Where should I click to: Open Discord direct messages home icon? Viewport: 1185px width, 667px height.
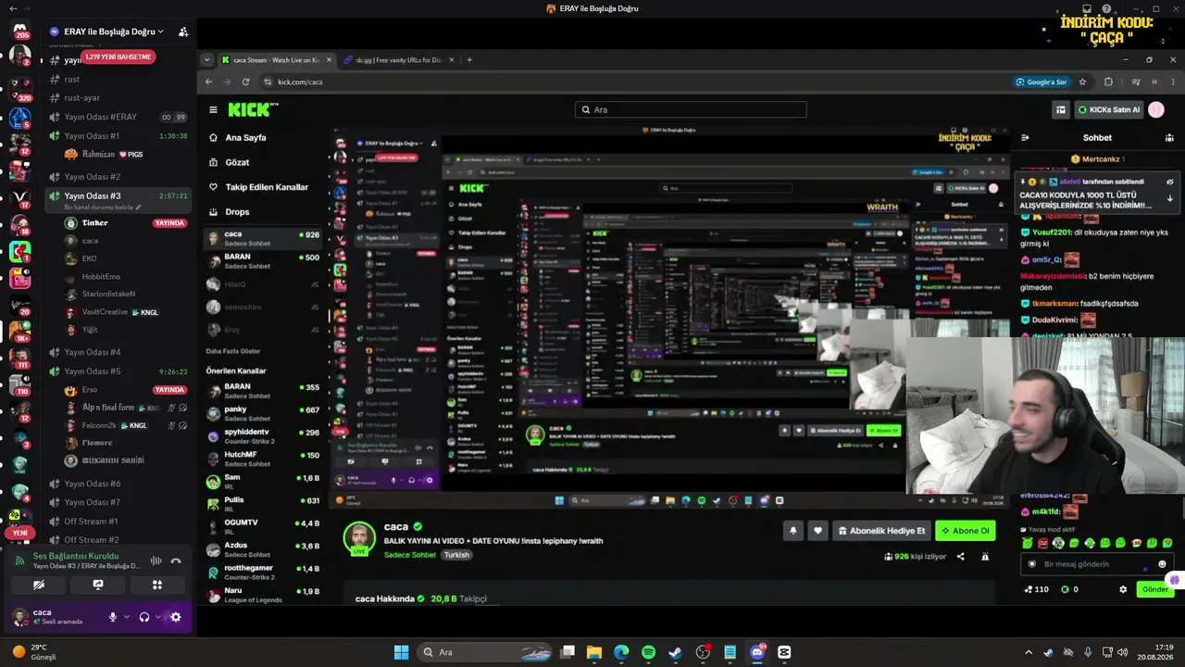coord(20,31)
